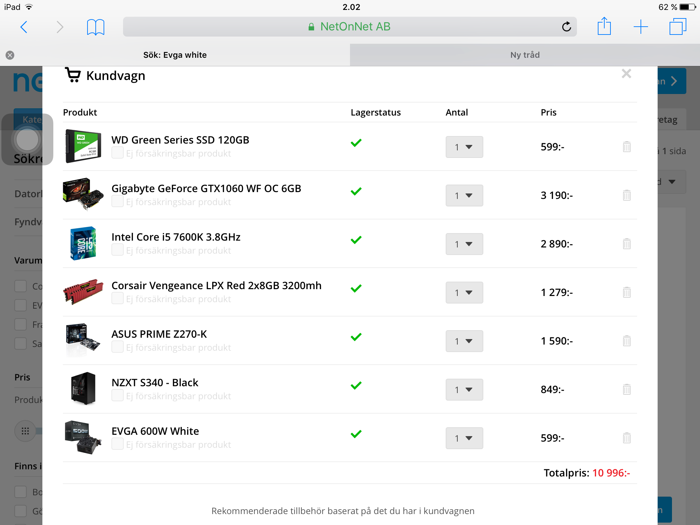Check insurance box for NZXT S340
This screenshot has width=700, height=525.
pyautogui.click(x=118, y=395)
